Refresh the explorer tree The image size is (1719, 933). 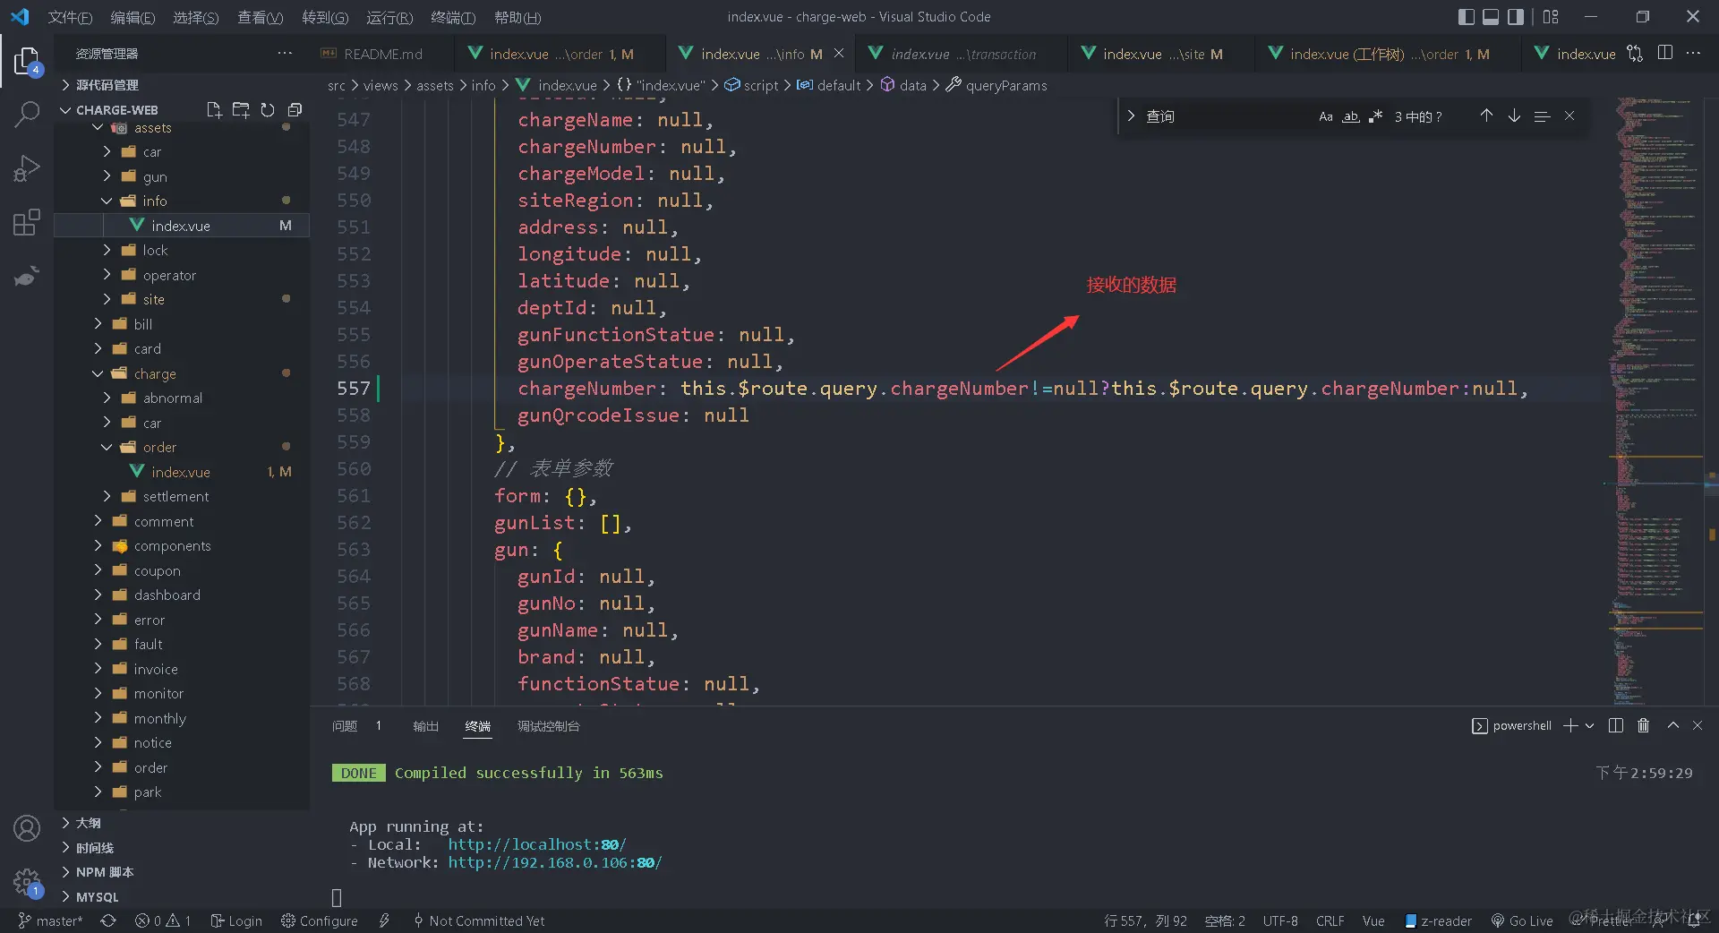pyautogui.click(x=267, y=110)
